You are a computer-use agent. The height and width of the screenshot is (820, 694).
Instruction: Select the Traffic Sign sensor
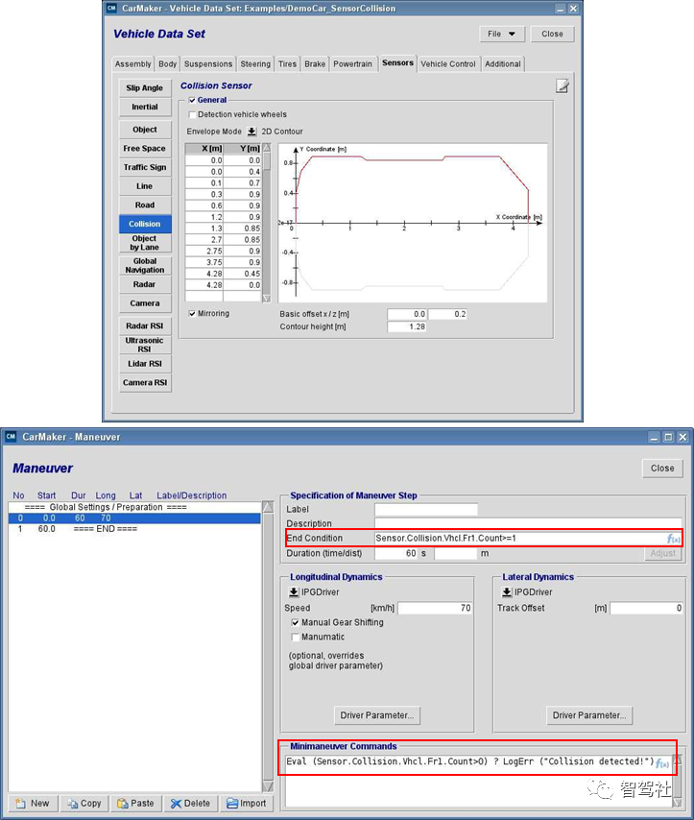tap(145, 167)
